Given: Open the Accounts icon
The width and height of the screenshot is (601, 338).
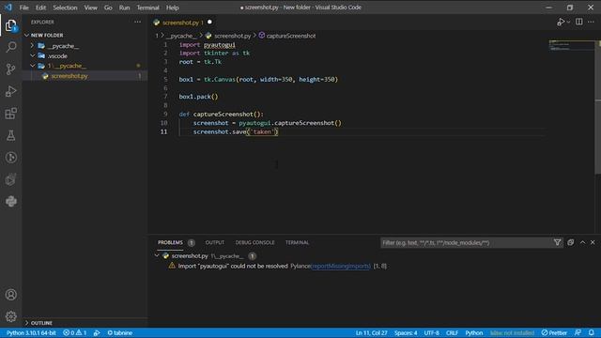Looking at the screenshot, I should coord(10,295).
